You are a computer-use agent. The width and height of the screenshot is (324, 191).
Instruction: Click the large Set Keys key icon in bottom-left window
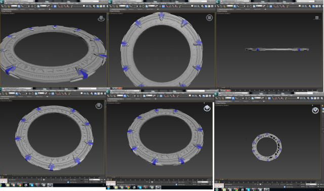82,181
